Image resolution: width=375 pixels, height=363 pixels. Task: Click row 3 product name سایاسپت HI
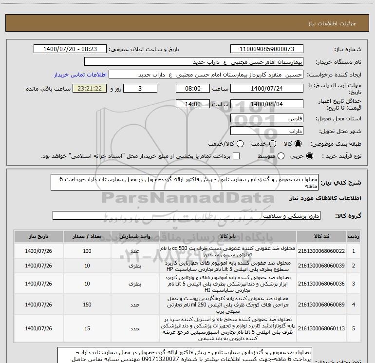[228, 284]
